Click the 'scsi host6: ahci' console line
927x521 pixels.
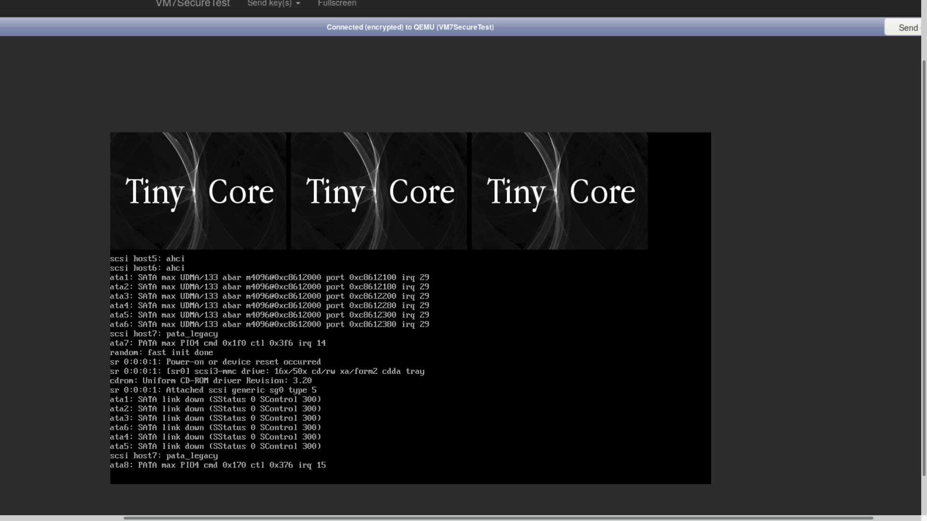[x=147, y=268]
